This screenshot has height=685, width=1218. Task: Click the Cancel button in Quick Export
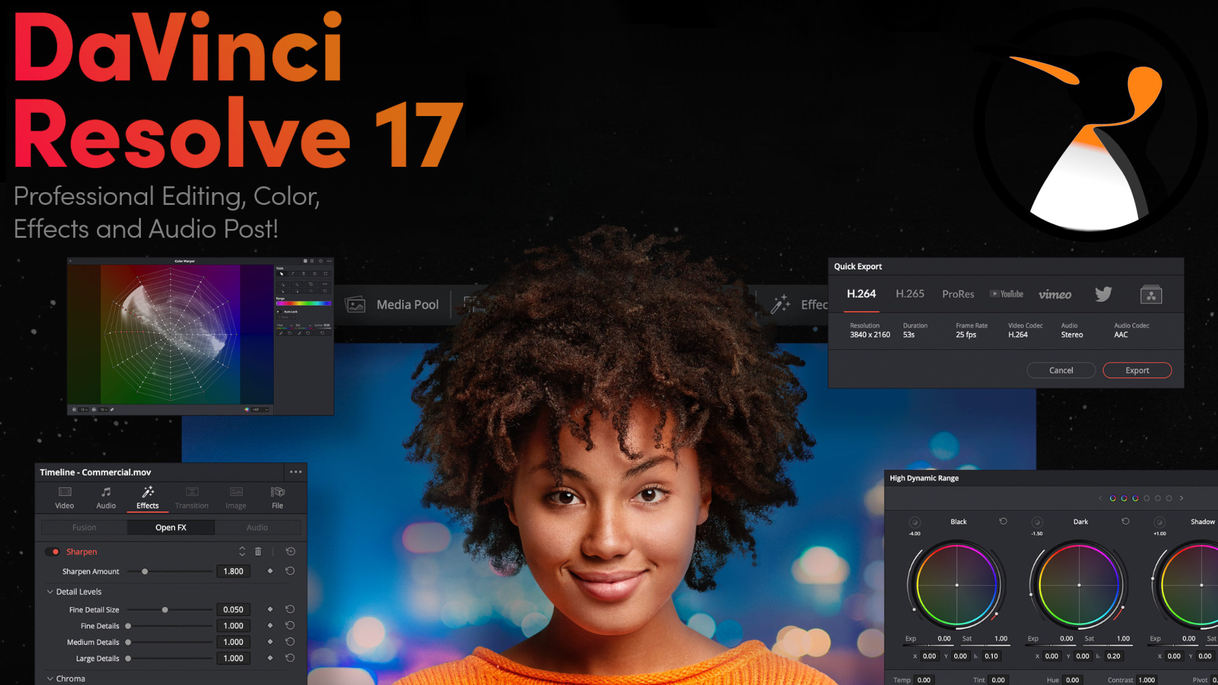tap(1061, 370)
